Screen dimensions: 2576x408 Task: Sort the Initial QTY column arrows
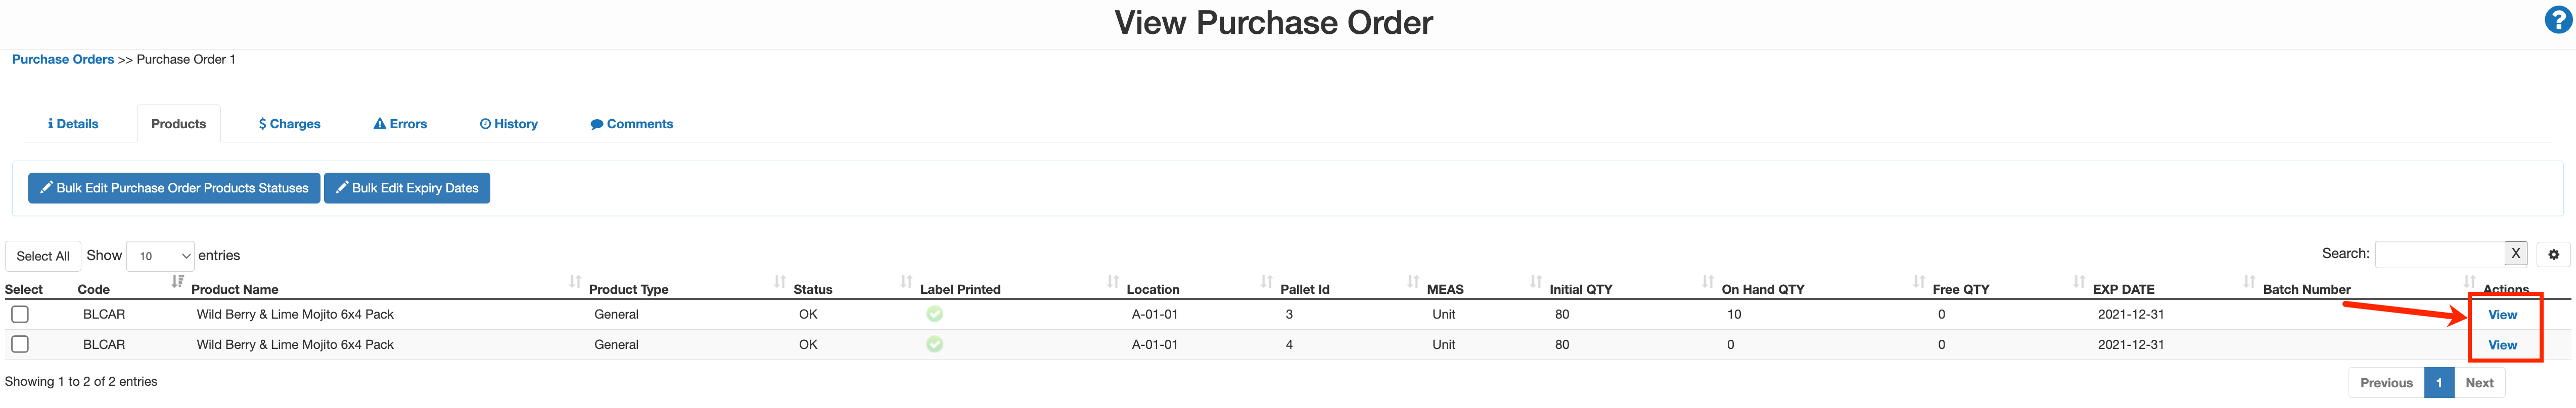point(1707,283)
